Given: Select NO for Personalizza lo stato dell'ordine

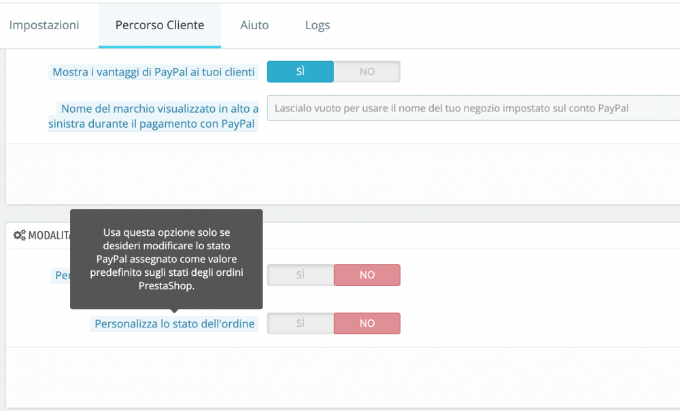Looking at the screenshot, I should coord(367,323).
